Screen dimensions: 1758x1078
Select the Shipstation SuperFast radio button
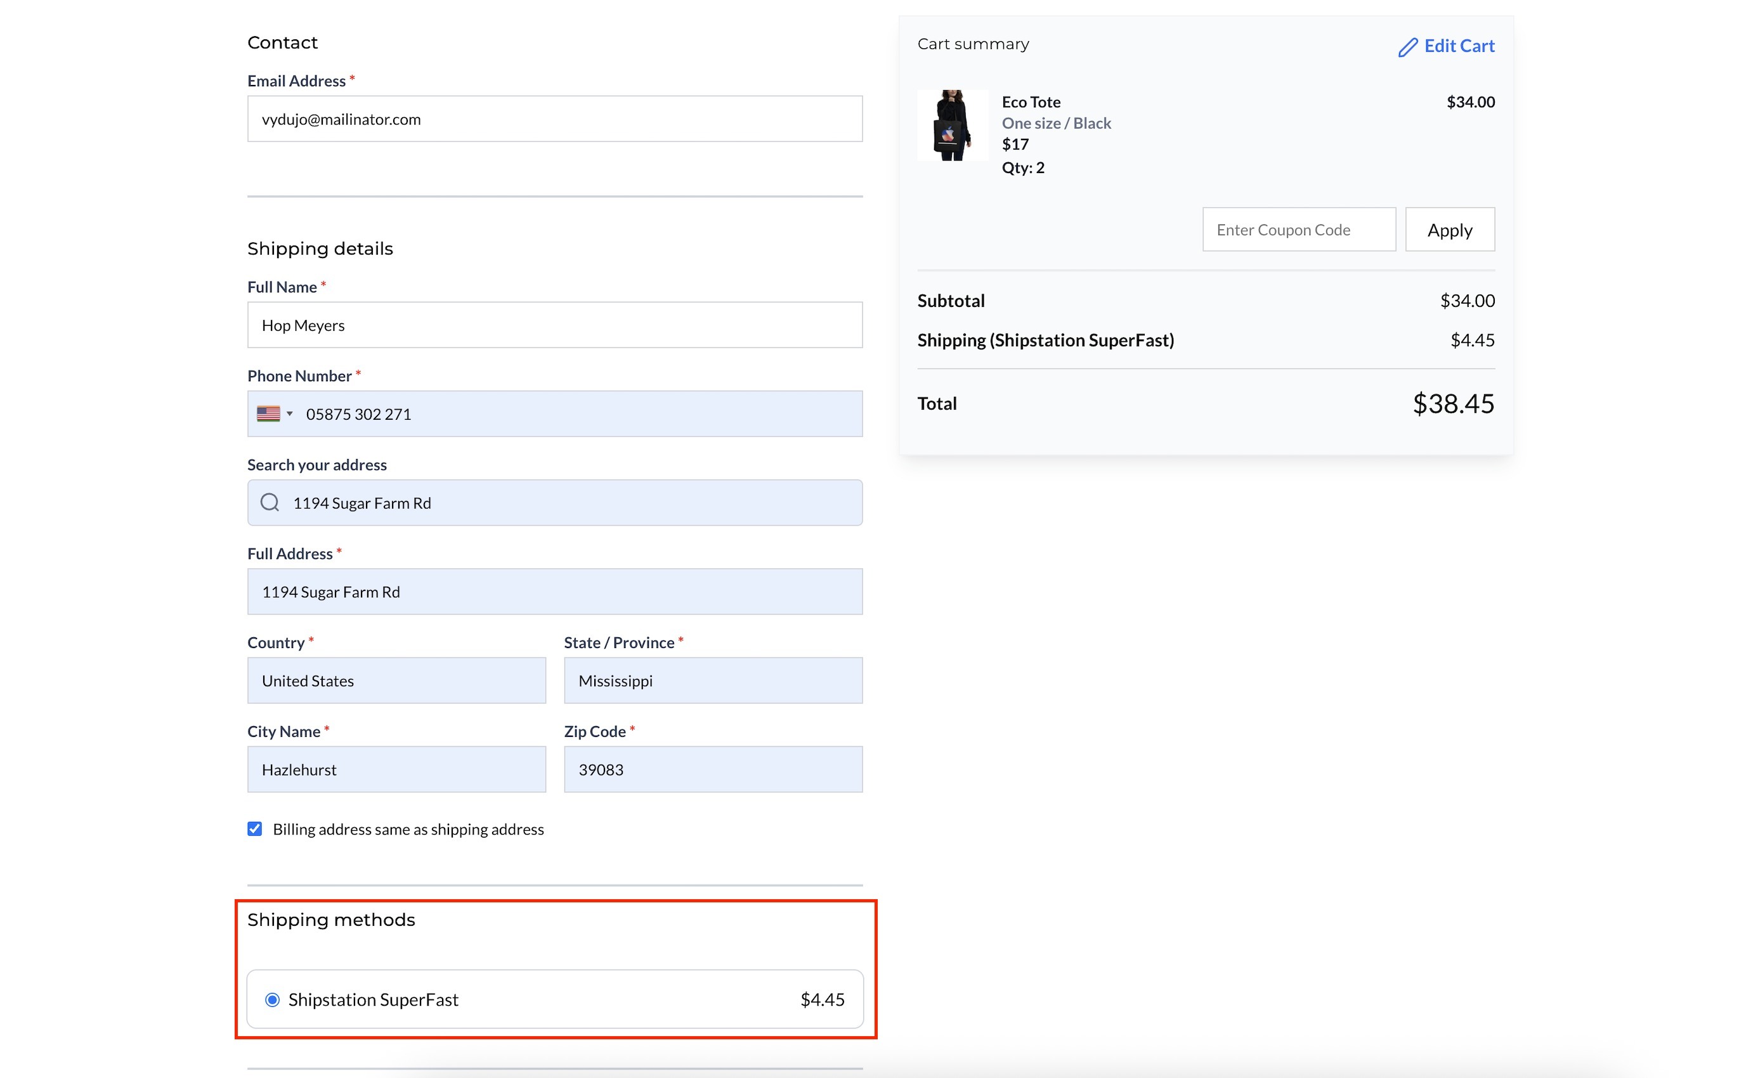pos(272,999)
